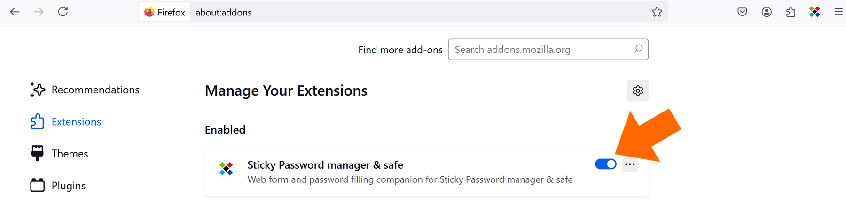Disable the Sticky Password extension toggle

point(606,164)
